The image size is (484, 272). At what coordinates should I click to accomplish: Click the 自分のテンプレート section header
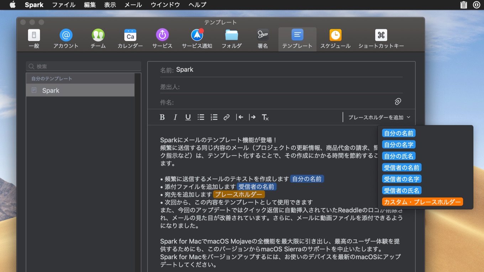tap(80, 79)
